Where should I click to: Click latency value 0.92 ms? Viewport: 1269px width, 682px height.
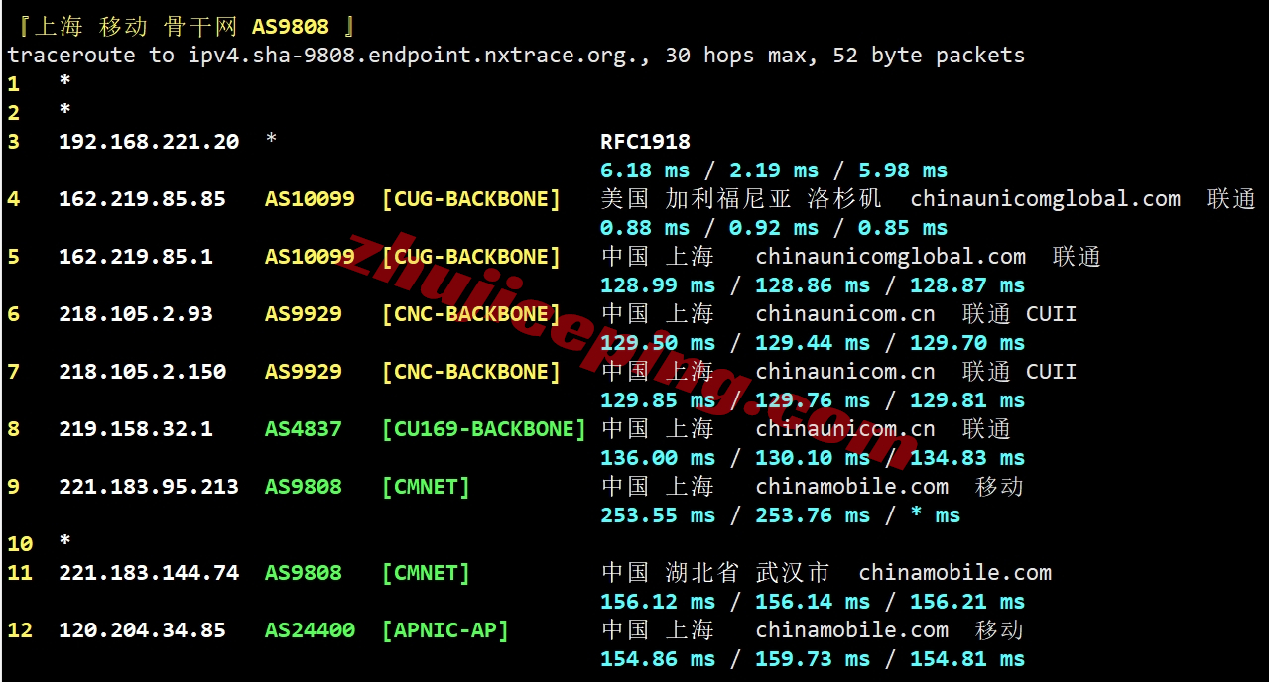[x=774, y=228]
